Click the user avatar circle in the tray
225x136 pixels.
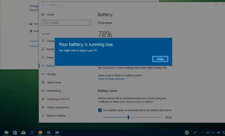(x=187, y=132)
